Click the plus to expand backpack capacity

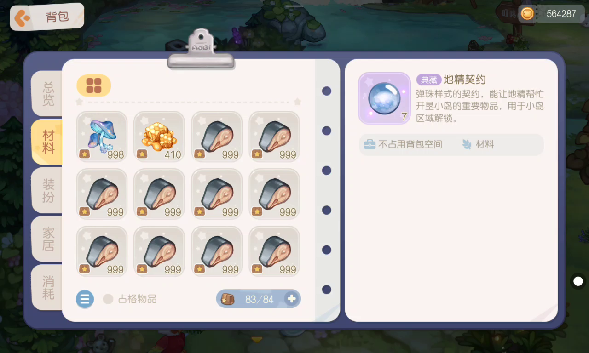(x=291, y=299)
